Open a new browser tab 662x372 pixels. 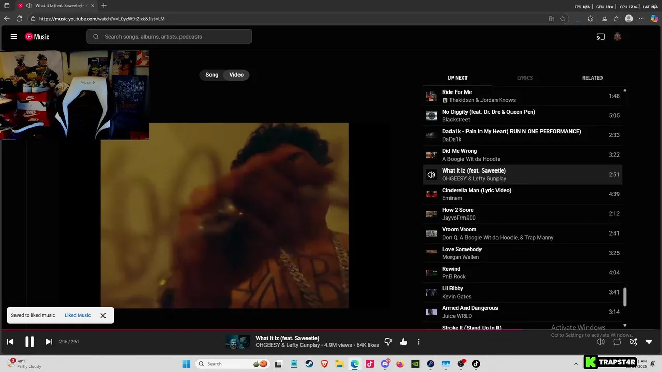(x=104, y=6)
